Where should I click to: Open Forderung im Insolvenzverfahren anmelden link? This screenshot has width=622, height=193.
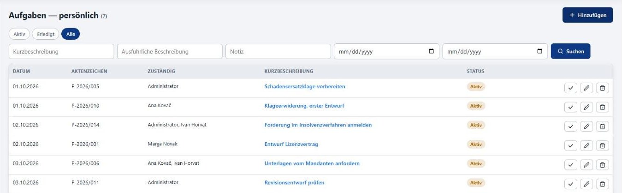318,125
